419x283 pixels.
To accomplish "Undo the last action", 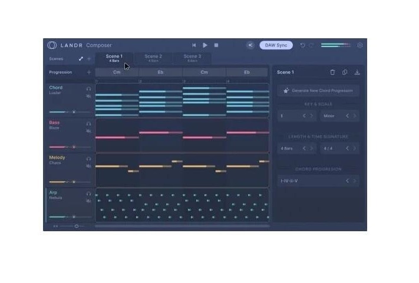I will 302,45.
